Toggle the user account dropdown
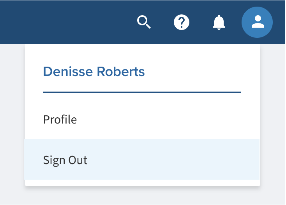286x205 pixels. pyautogui.click(x=257, y=22)
